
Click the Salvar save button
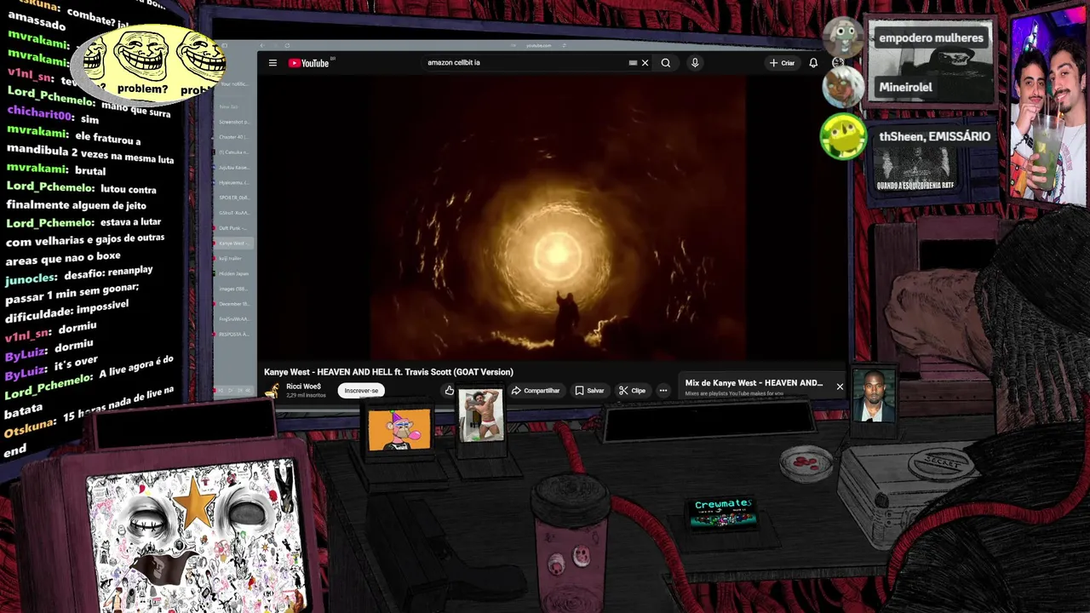coord(589,391)
